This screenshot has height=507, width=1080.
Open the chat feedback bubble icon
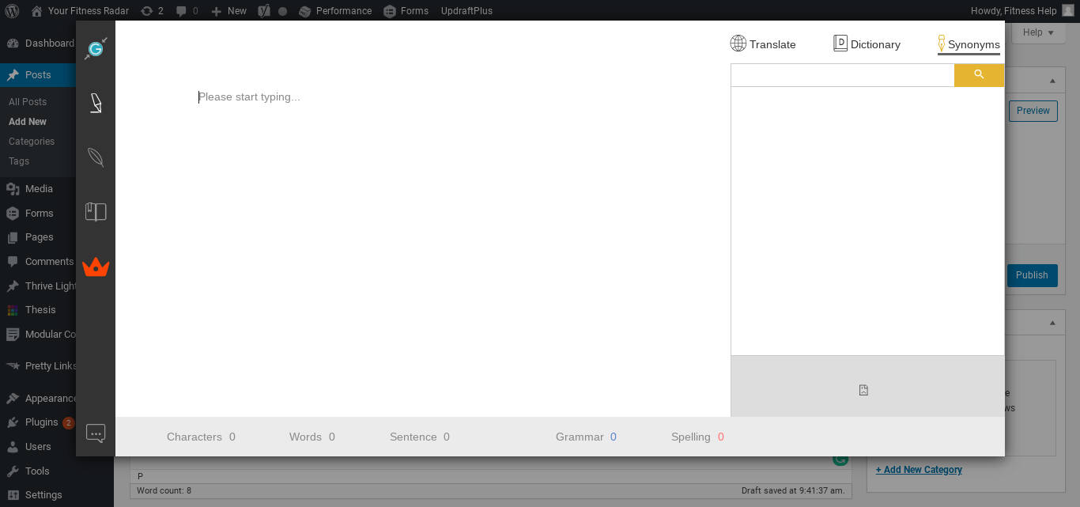(96, 433)
